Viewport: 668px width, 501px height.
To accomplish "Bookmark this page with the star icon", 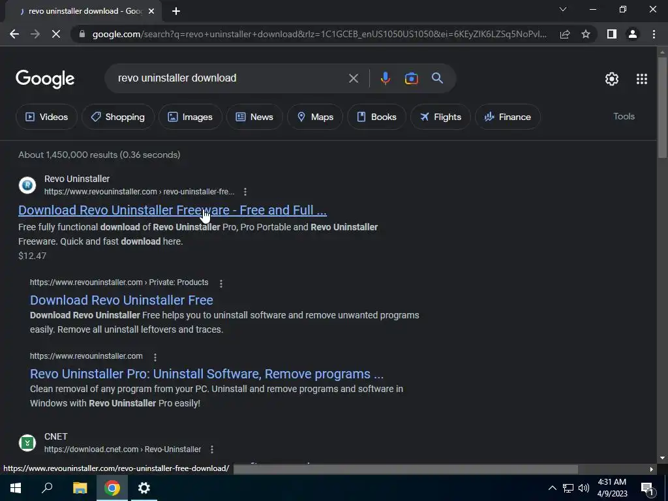I will [586, 34].
